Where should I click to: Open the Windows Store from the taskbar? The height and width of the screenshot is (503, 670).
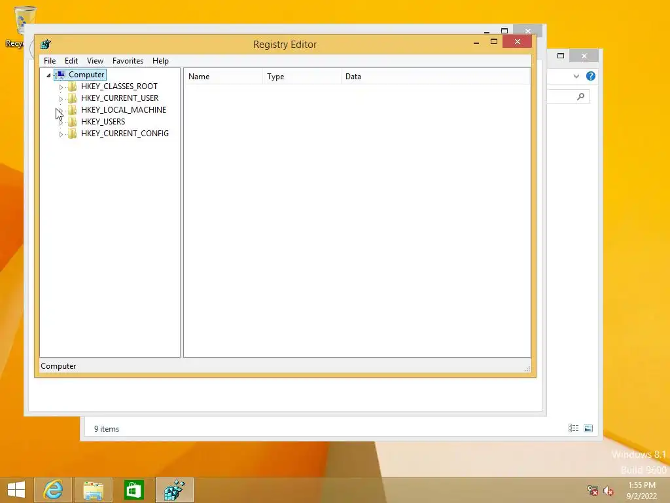[x=133, y=490]
